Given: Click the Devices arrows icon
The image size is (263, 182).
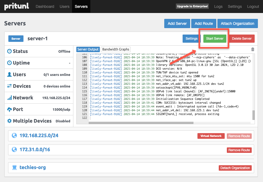Looking at the screenshot, I should point(9,86).
